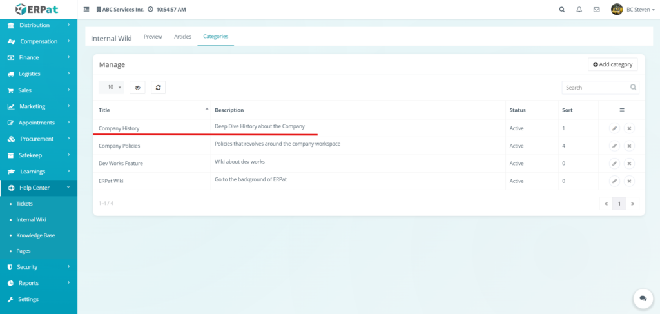Image resolution: width=660 pixels, height=314 pixels.
Task: Click refresh icon in Manage toolbar
Action: 158,87
